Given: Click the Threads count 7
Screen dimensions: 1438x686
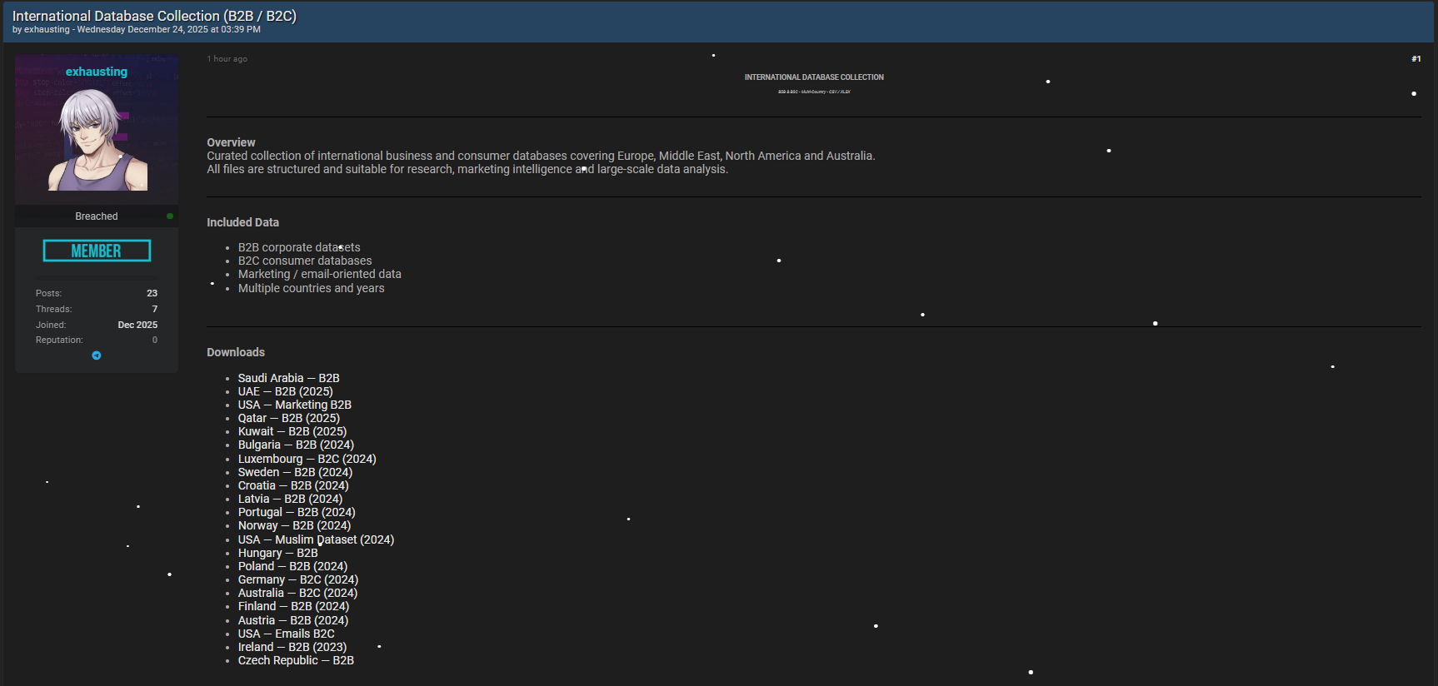Looking at the screenshot, I should 154,309.
